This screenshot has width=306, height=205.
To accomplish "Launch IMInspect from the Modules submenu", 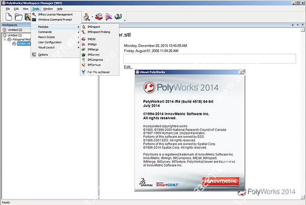I will pyautogui.click(x=99, y=27).
